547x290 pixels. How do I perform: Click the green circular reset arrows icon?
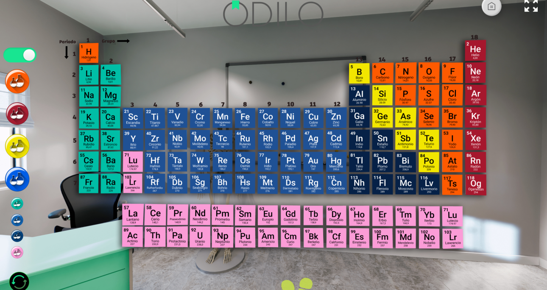pyautogui.click(x=19, y=281)
